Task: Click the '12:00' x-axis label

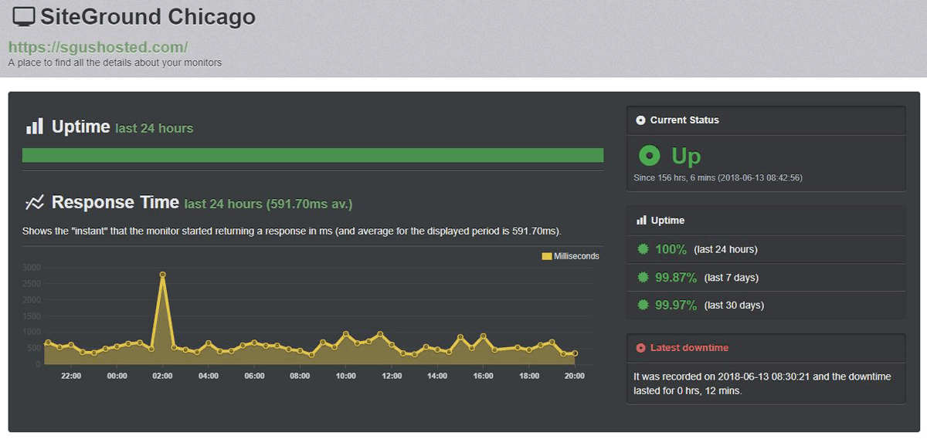Action: click(392, 376)
